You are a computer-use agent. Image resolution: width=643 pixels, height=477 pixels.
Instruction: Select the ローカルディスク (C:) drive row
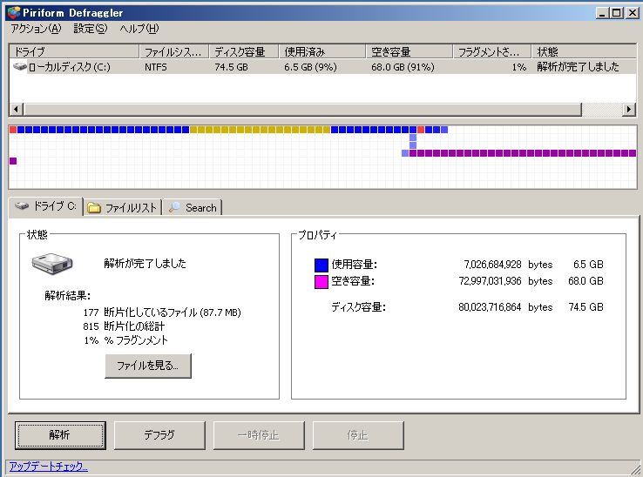point(322,67)
